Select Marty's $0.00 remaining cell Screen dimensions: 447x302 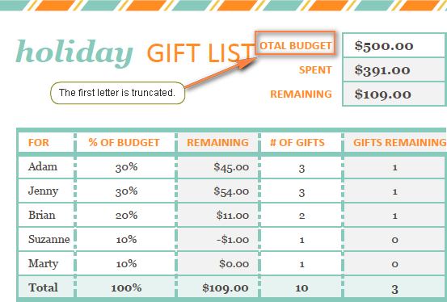click(x=217, y=263)
